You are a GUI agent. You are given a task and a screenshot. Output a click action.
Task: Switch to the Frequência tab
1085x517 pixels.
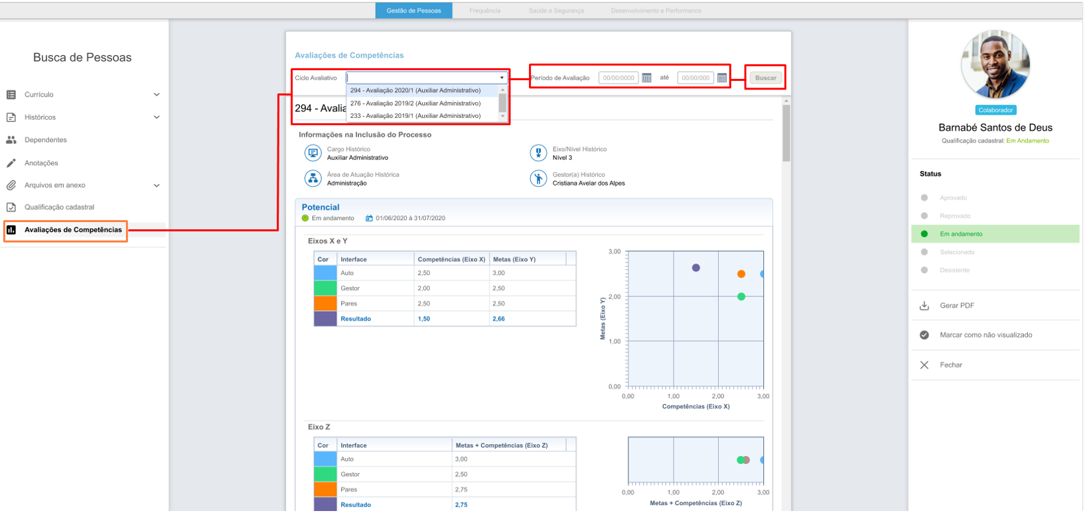point(484,11)
